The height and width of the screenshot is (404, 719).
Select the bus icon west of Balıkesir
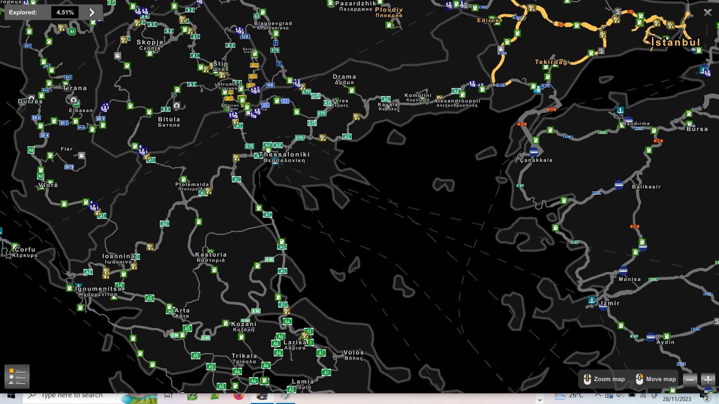point(619,184)
